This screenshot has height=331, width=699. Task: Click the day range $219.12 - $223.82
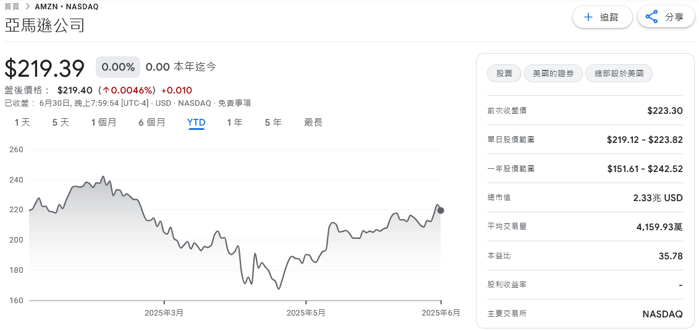tap(645, 140)
